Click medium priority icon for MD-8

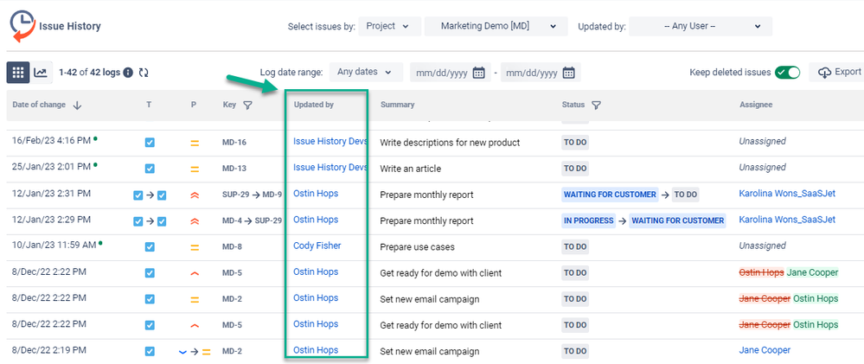click(195, 247)
